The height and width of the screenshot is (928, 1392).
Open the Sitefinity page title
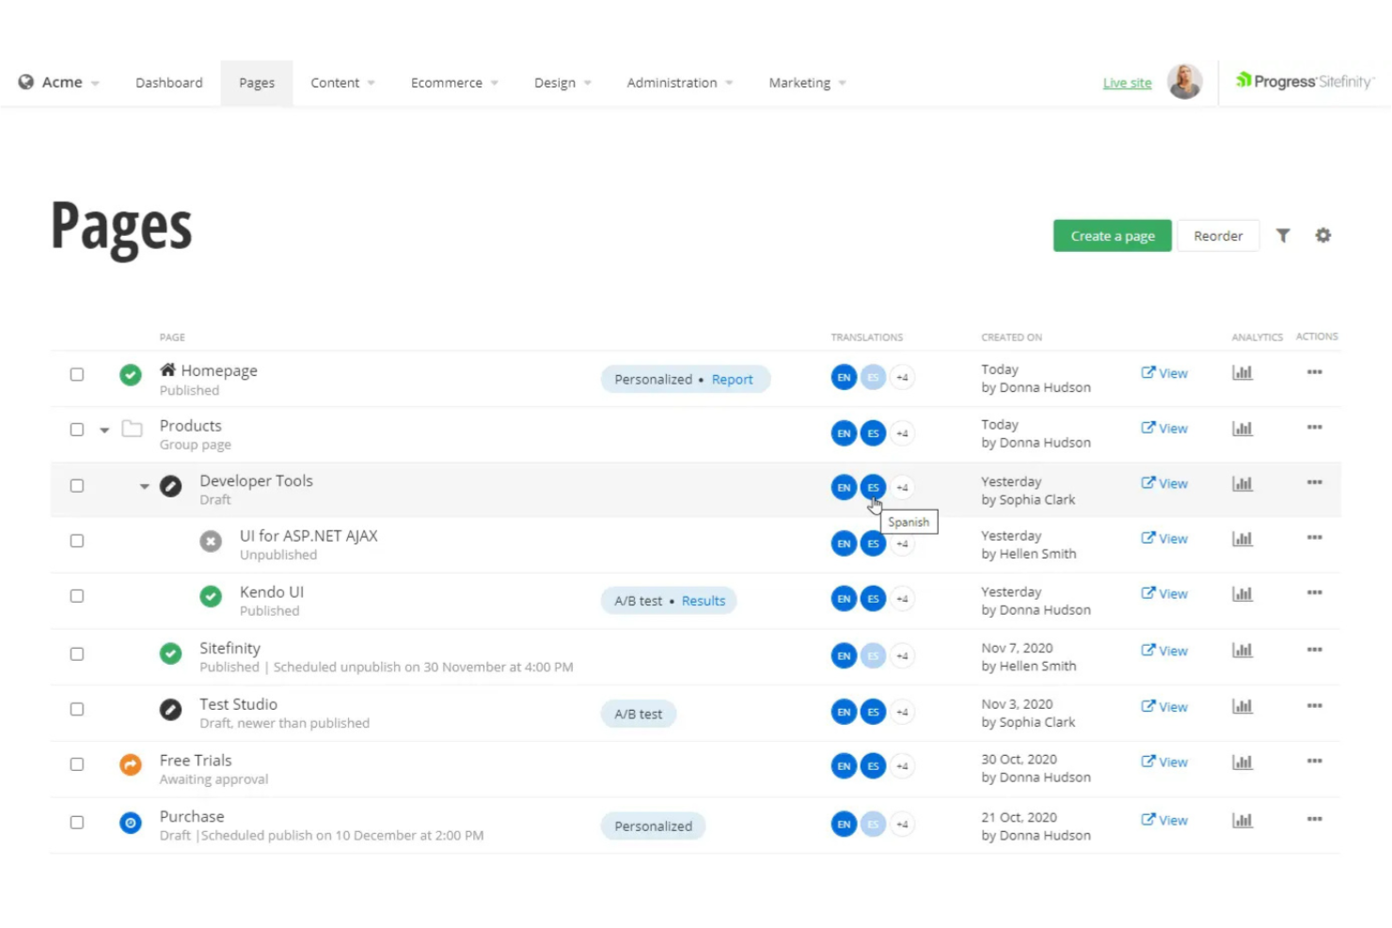click(229, 649)
